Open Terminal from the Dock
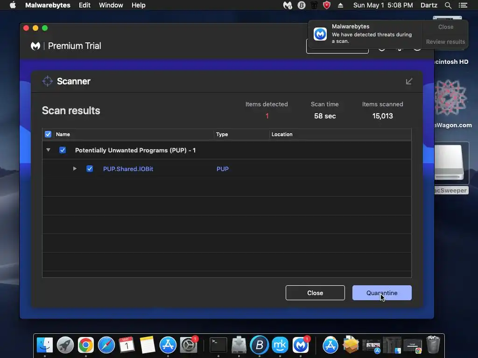This screenshot has width=478, height=358. point(218,345)
